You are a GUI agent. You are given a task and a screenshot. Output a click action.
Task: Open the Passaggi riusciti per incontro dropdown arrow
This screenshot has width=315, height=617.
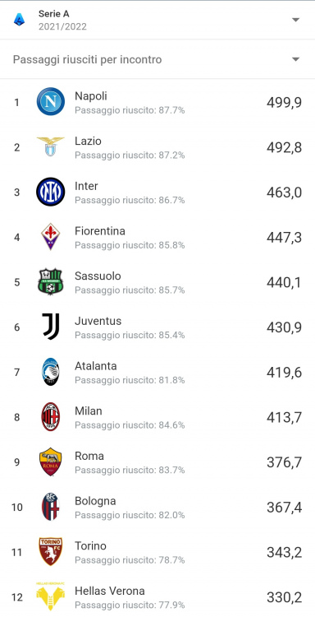coord(296,59)
